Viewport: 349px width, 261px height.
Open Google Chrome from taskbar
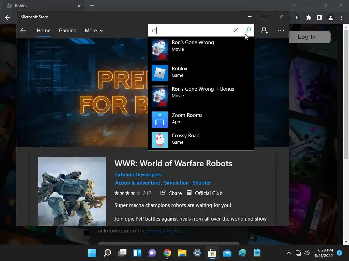[167, 253]
